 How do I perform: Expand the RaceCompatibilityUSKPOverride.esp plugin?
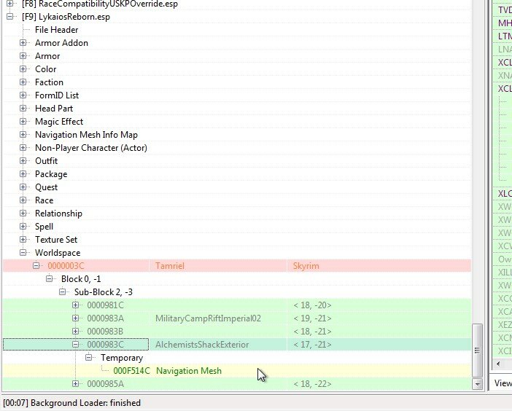point(10,4)
